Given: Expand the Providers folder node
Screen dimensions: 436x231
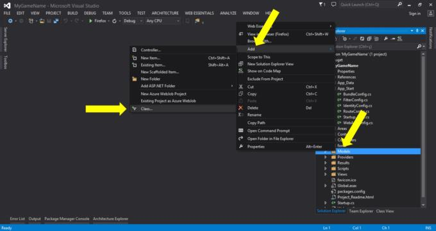Looking at the screenshot, I should (325, 157).
